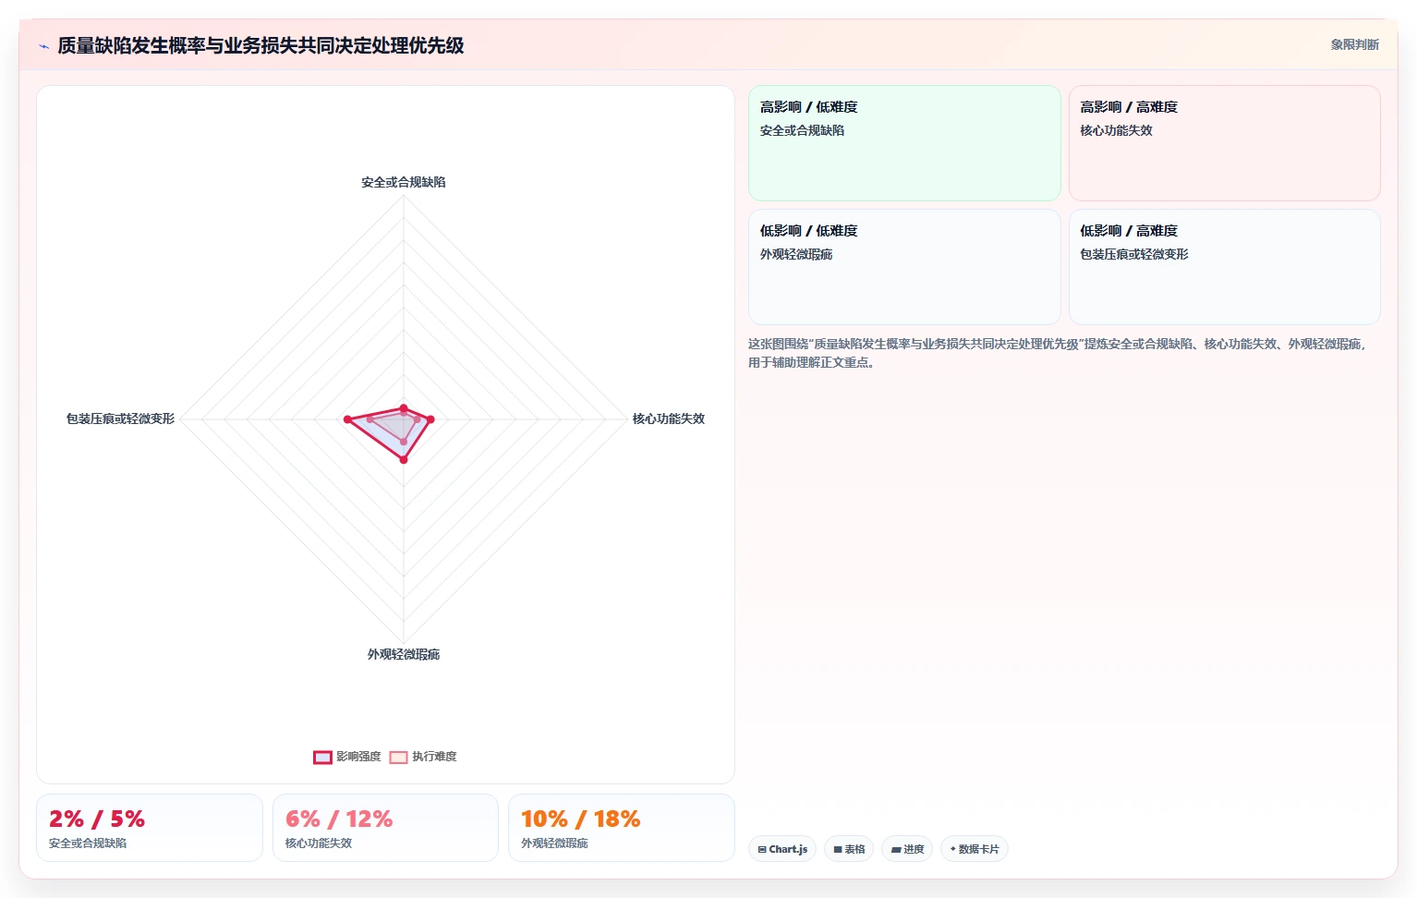Select the 10% / 18% stat card
Screen dimensions: 1417x898
click(622, 828)
